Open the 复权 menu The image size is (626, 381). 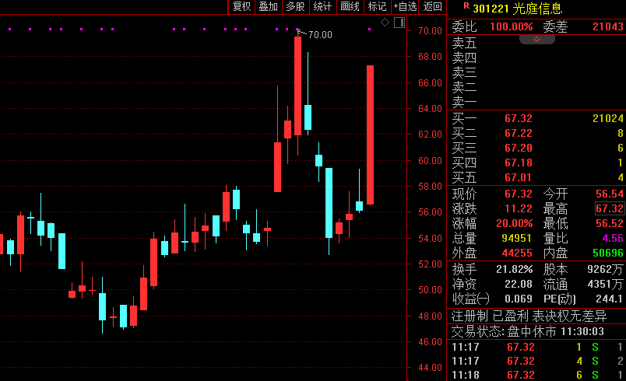click(x=241, y=7)
